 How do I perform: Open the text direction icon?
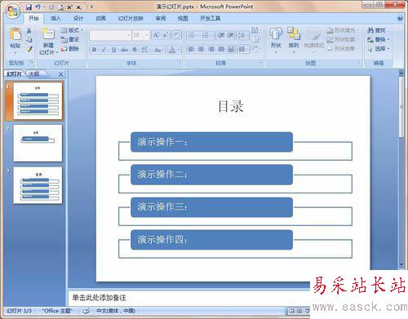[255, 30]
